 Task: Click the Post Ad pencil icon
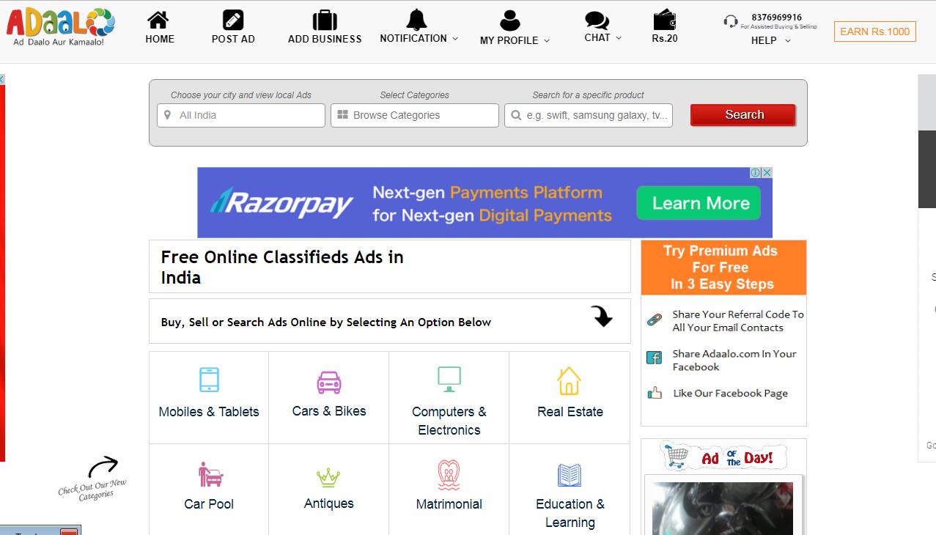[233, 20]
